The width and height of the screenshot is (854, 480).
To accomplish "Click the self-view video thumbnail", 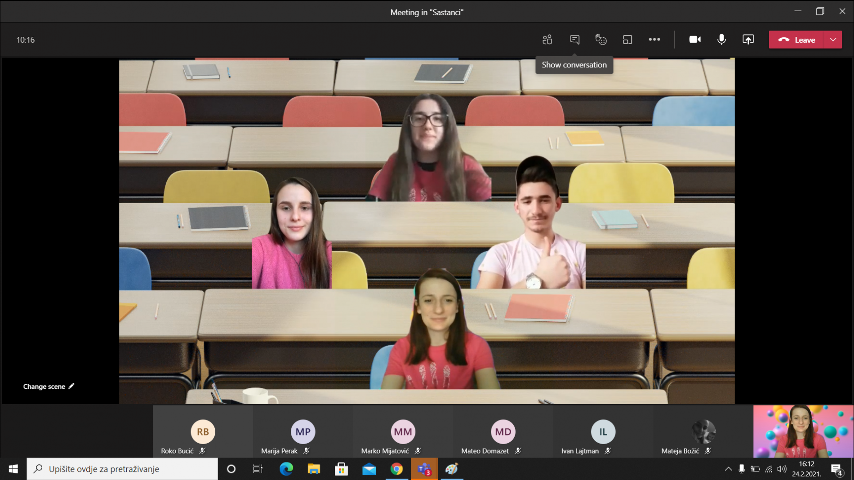I will [x=803, y=431].
